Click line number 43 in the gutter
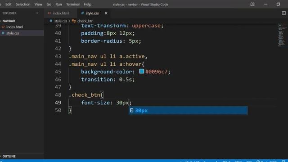 tap(58, 56)
